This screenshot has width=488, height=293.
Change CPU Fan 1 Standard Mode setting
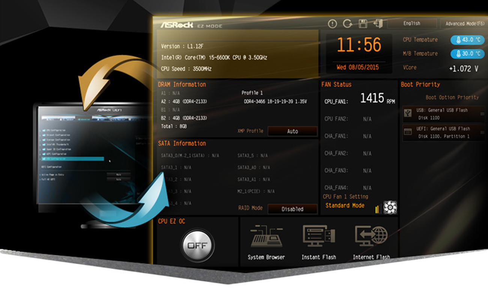[x=345, y=205]
